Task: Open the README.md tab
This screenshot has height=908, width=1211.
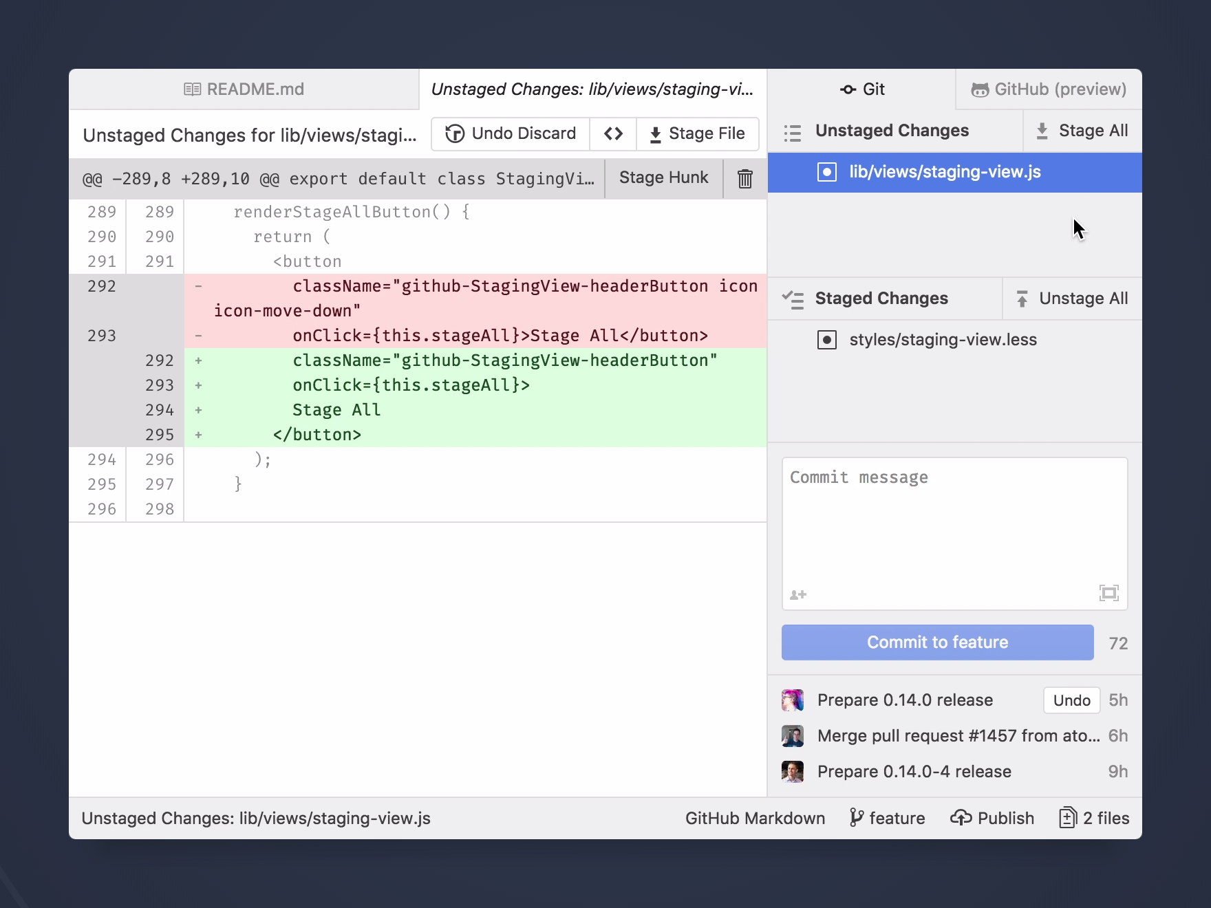Action: point(244,89)
